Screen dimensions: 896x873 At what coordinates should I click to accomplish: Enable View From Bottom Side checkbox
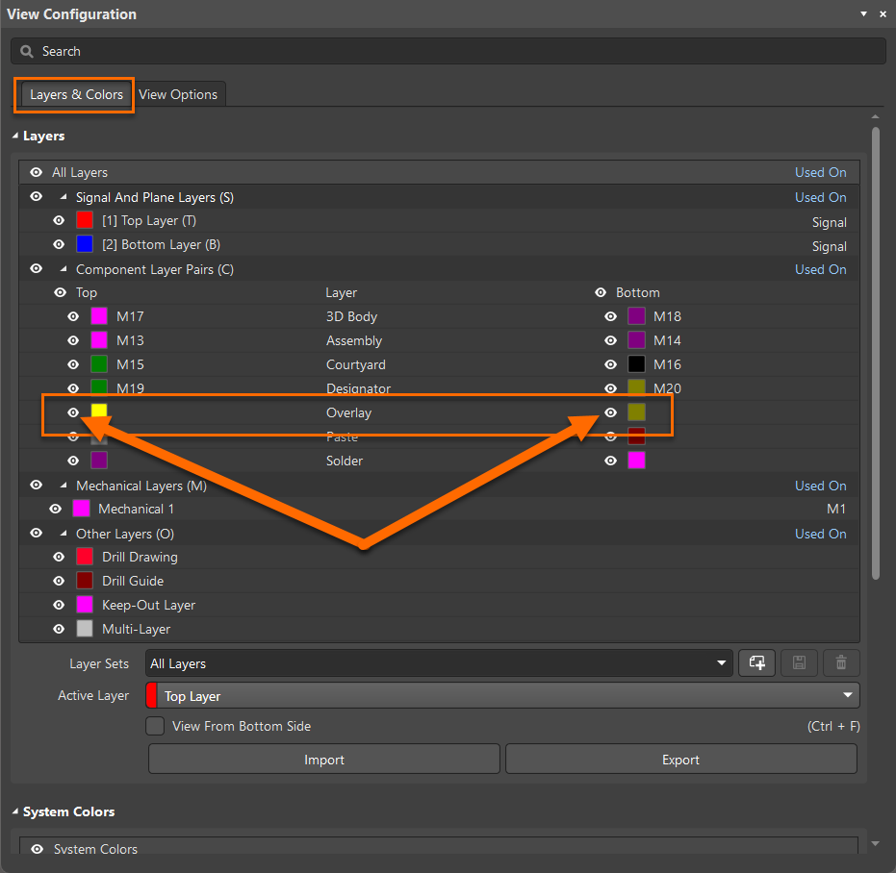[155, 726]
